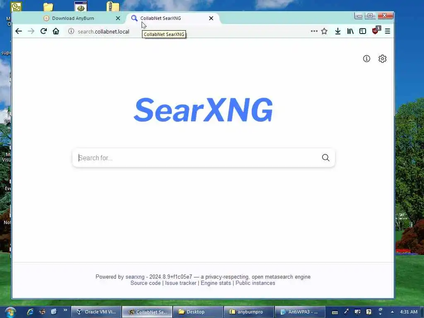Viewport: 424px width, 318px height.
Task: Click the URL address bar text
Action: point(104,31)
